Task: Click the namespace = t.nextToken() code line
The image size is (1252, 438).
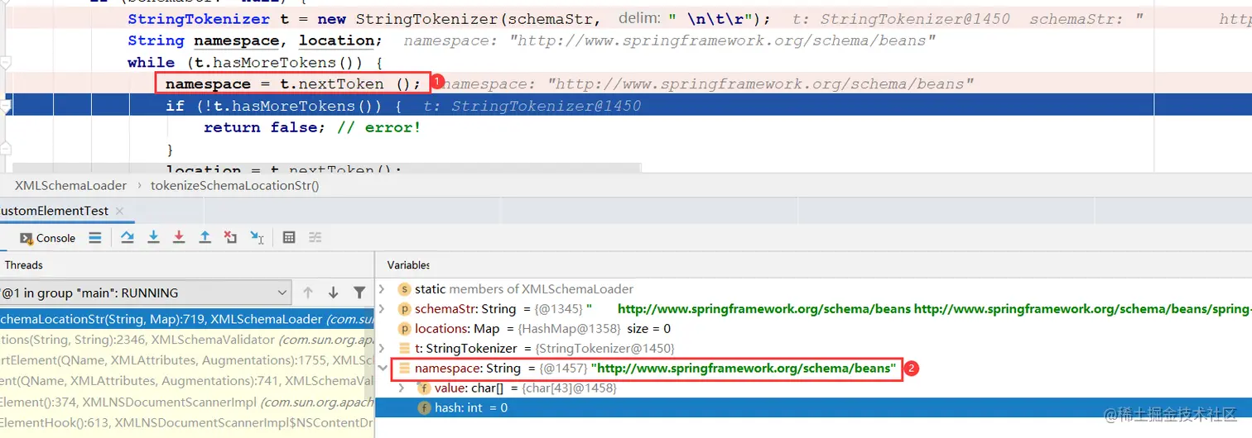Action: pyautogui.click(x=293, y=83)
